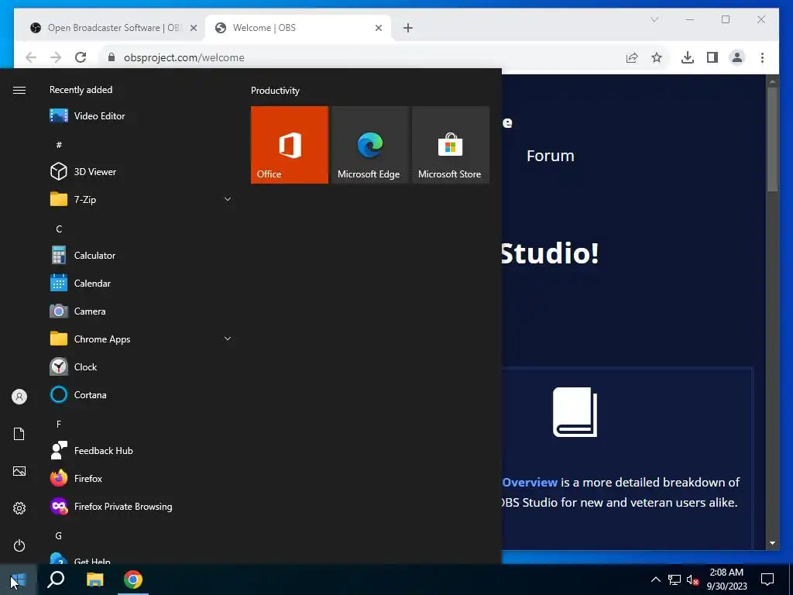Click the 'Recently added' heading
Image resolution: width=793 pixels, height=595 pixels.
coord(81,90)
